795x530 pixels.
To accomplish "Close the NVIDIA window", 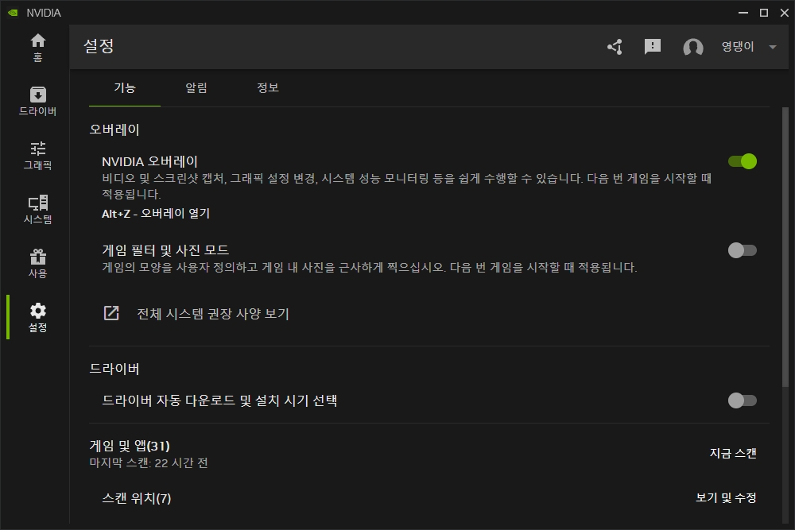I will pos(785,13).
